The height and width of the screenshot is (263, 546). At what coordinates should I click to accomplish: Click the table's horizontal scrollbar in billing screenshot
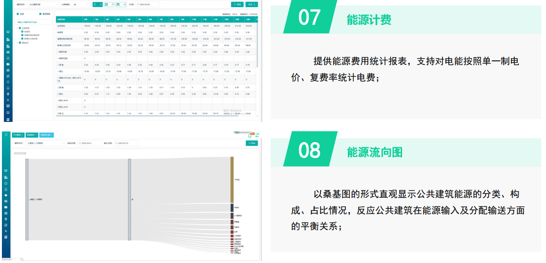[146, 116]
